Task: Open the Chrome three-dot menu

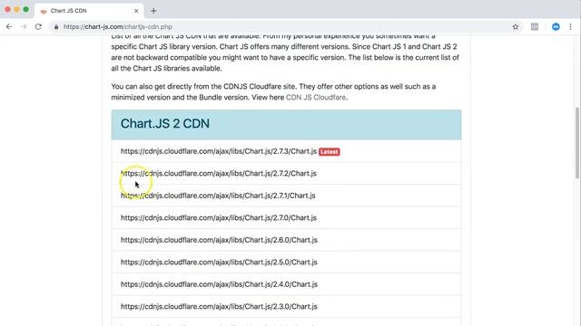Action: pyautogui.click(x=570, y=26)
